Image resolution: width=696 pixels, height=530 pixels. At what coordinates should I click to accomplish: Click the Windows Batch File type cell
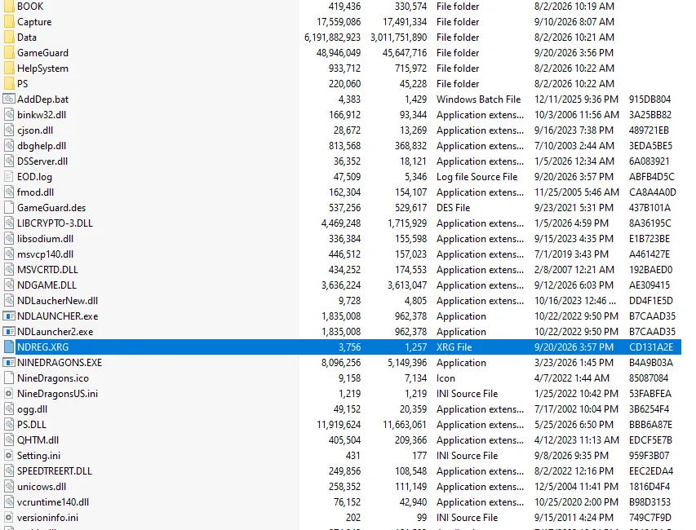click(x=478, y=99)
